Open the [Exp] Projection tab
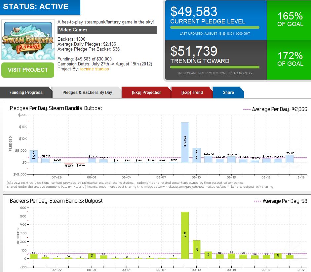The image size is (311, 272). coord(146,93)
